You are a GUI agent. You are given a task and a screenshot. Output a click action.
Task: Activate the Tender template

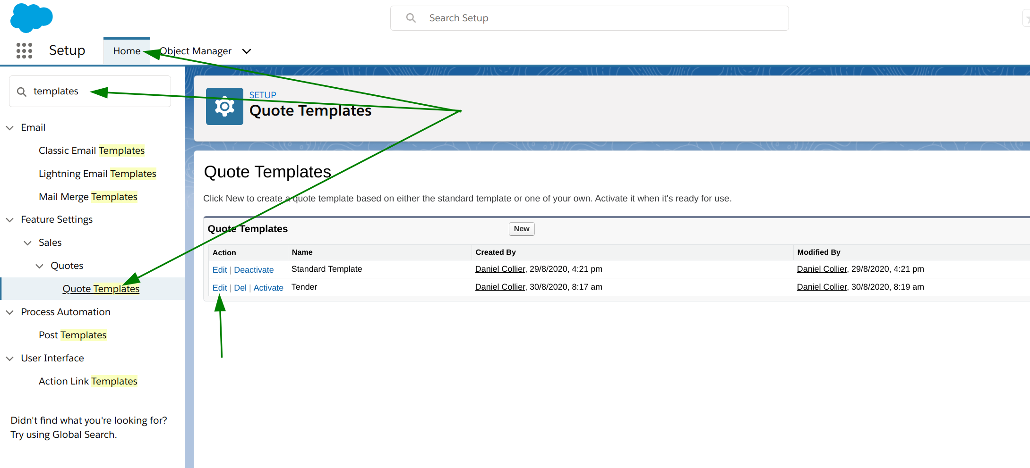pyautogui.click(x=268, y=288)
